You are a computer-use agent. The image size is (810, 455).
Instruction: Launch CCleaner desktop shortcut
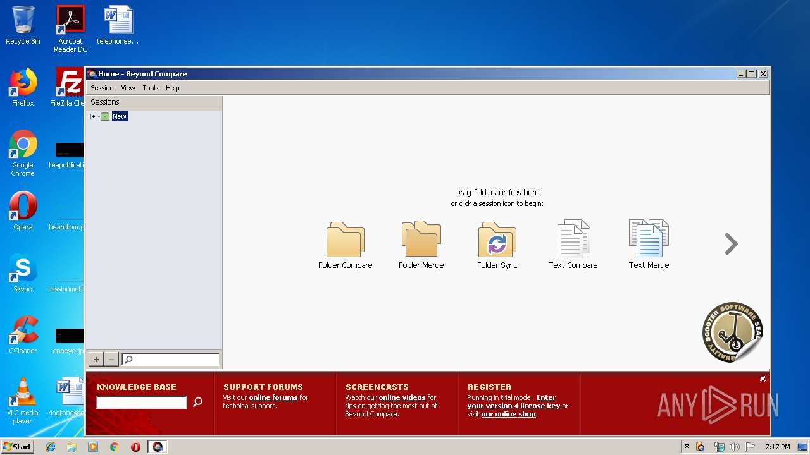coord(23,335)
